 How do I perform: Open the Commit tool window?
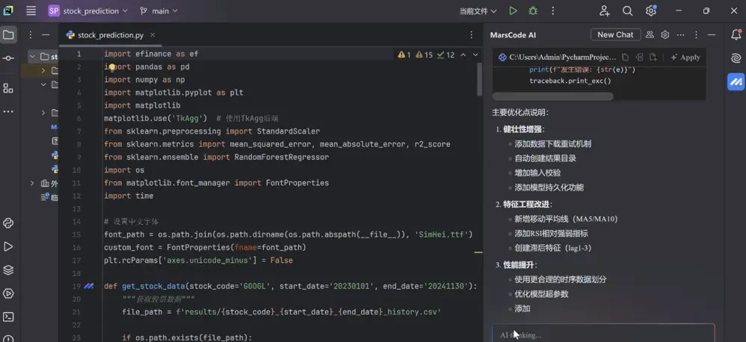point(8,58)
